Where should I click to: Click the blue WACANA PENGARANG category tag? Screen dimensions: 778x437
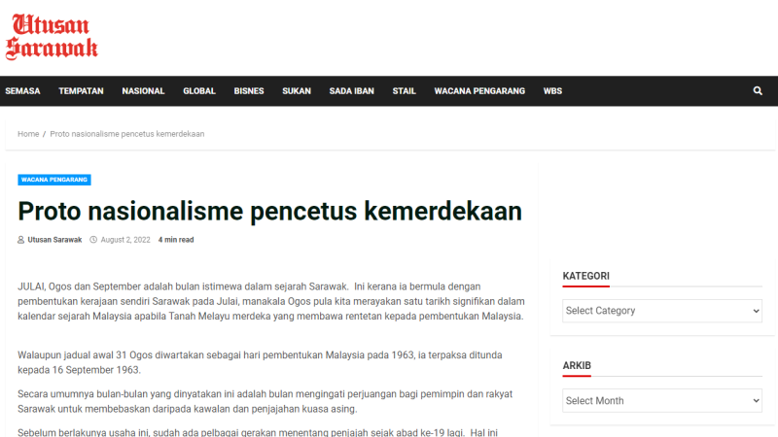54,180
